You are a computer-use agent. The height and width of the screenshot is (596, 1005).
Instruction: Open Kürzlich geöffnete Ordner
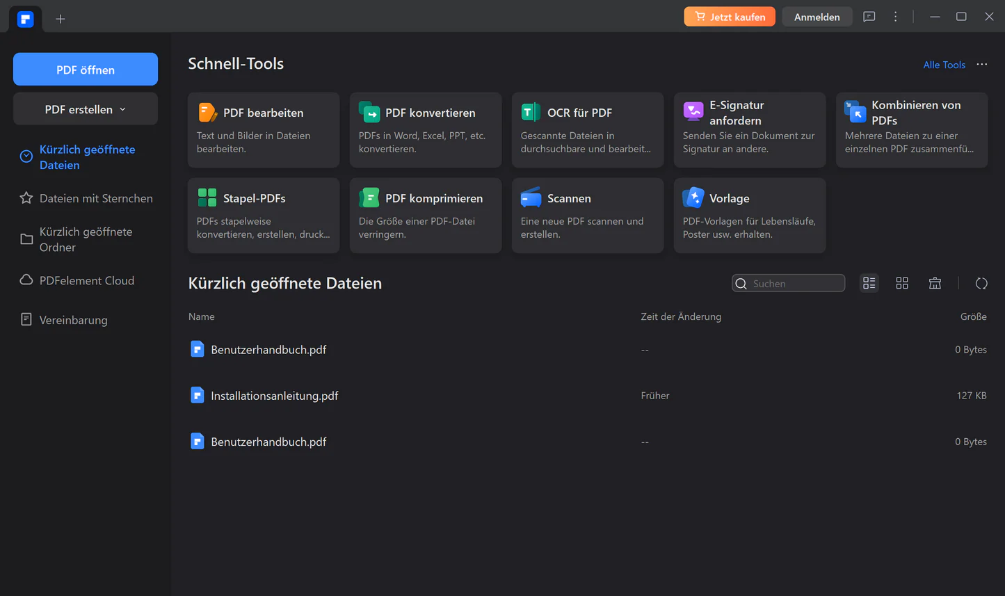point(86,239)
